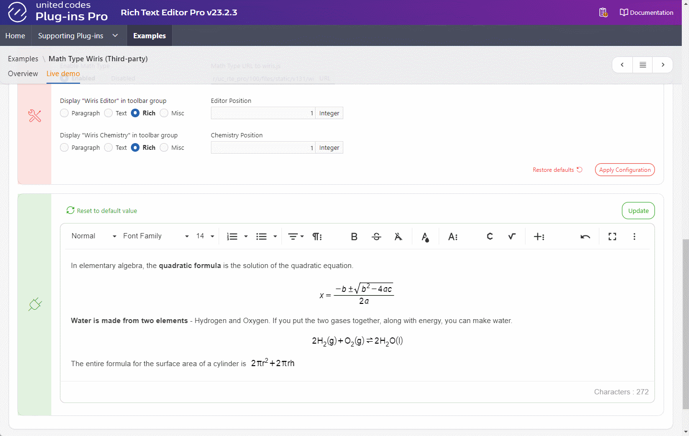Click the Update button
This screenshot has width=689, height=436.
638,211
